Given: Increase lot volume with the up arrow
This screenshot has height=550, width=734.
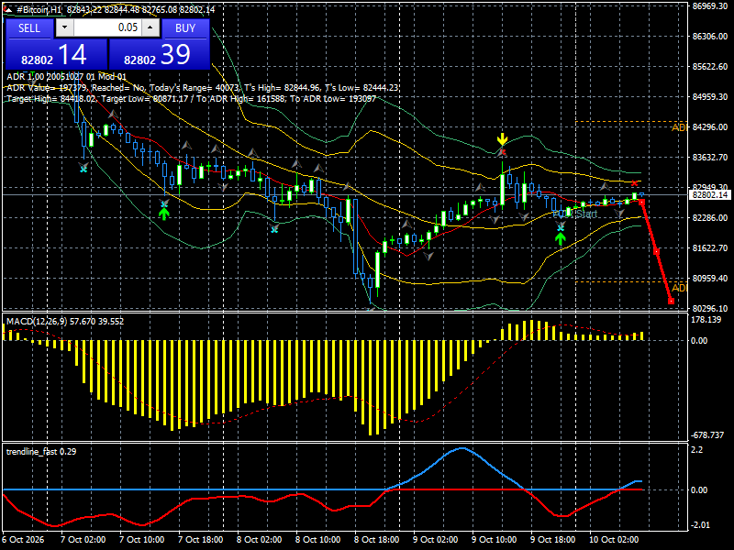Looking at the screenshot, I should [x=150, y=28].
